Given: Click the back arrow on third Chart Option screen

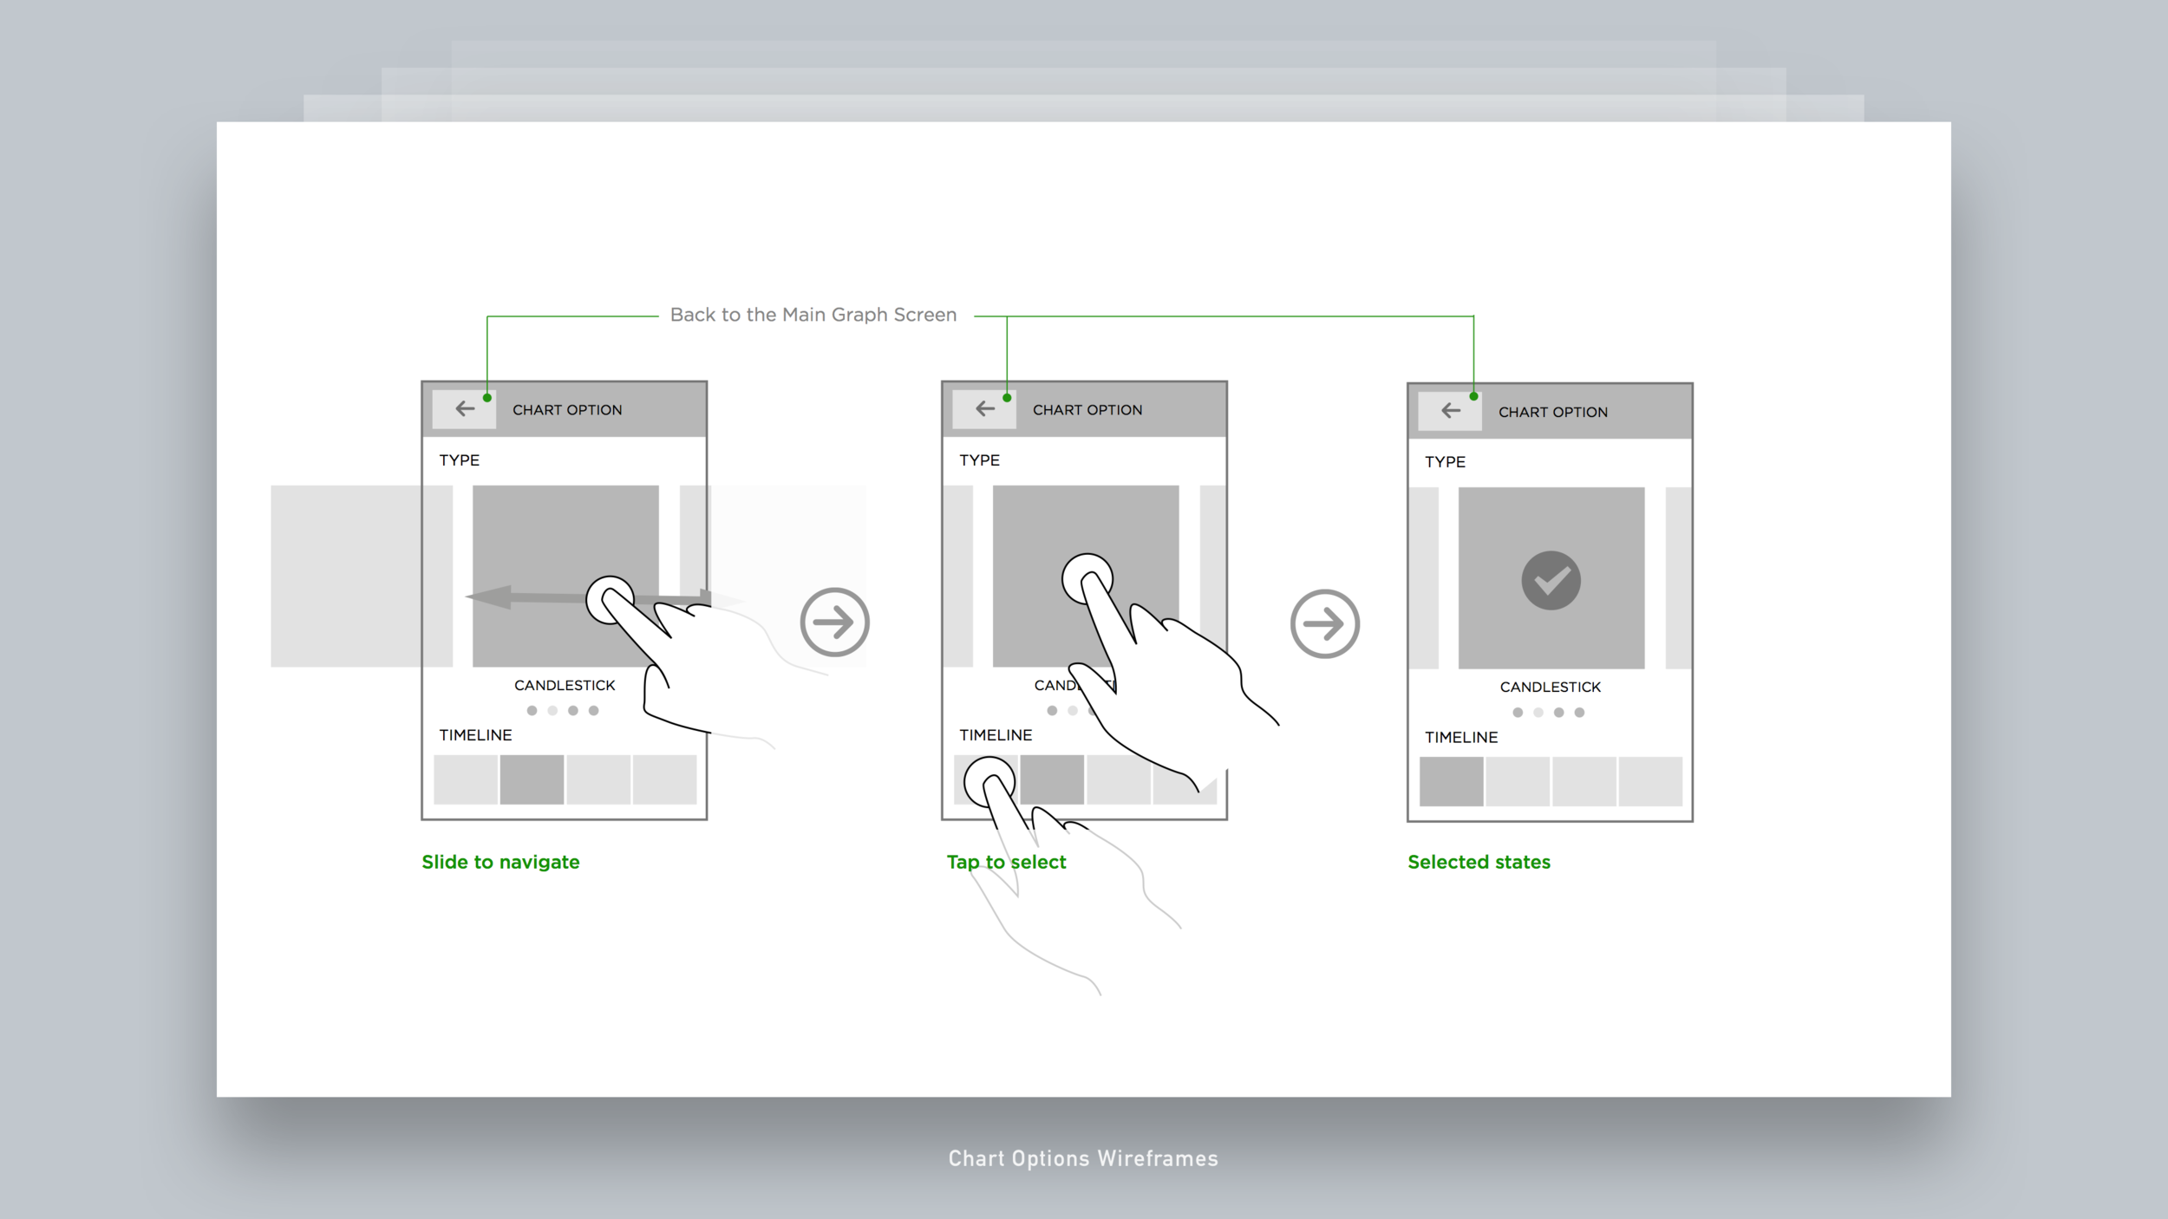Looking at the screenshot, I should (1452, 411).
